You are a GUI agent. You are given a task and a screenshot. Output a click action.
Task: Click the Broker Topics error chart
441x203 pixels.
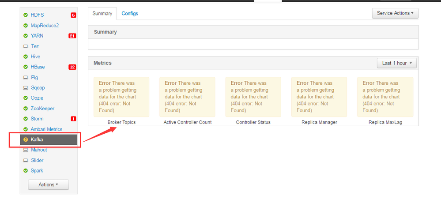click(121, 97)
